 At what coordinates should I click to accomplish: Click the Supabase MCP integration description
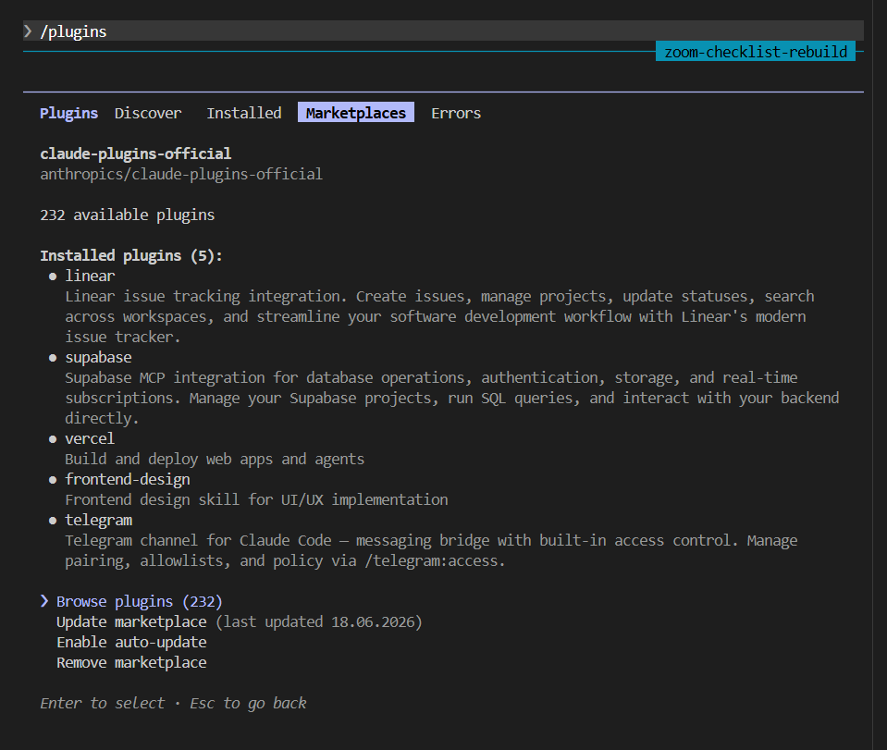click(452, 399)
